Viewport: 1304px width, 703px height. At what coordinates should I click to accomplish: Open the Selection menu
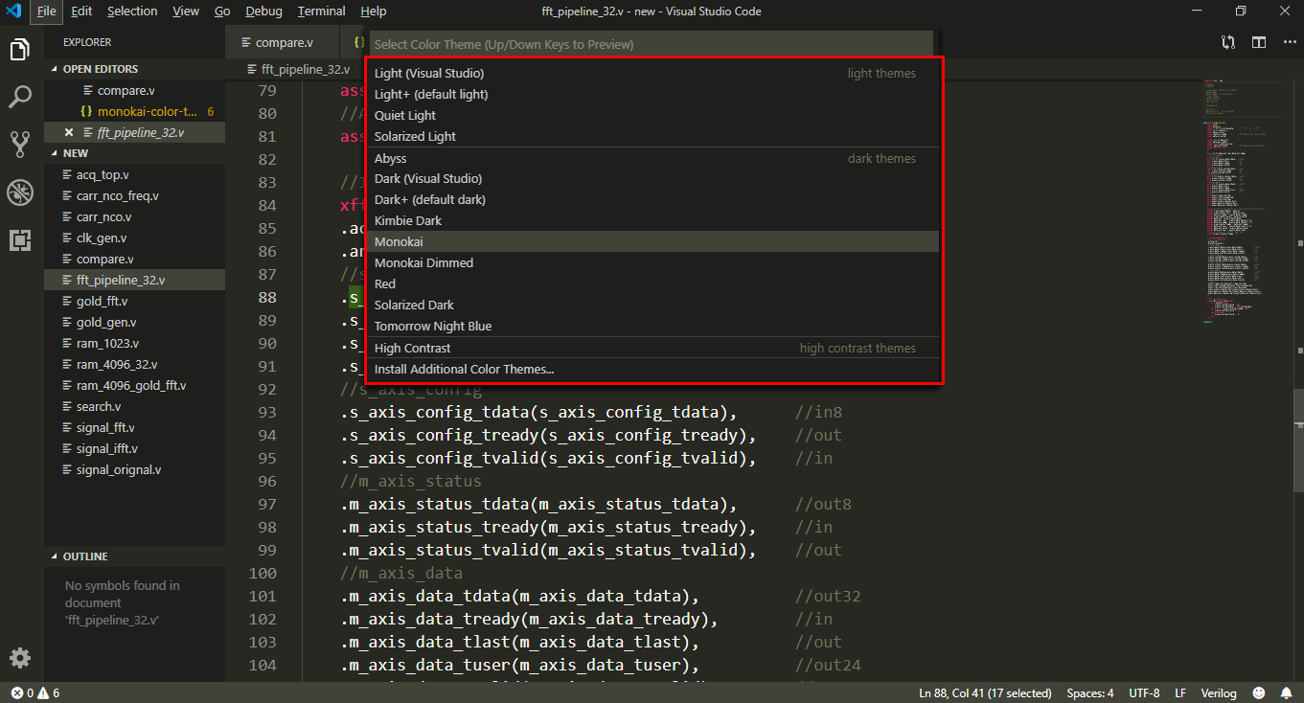[x=132, y=11]
